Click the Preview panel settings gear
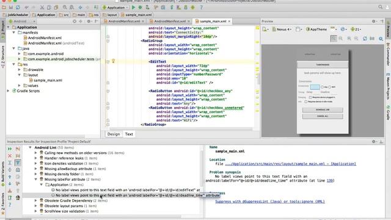Screen dimensions: 391x220 coord(374,21)
